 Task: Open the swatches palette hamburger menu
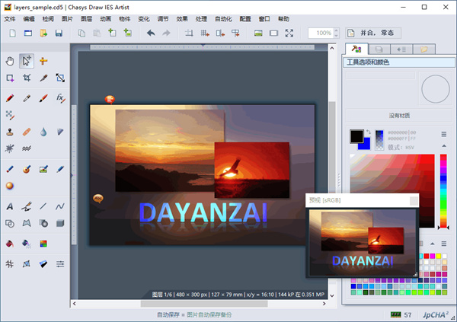click(x=444, y=244)
